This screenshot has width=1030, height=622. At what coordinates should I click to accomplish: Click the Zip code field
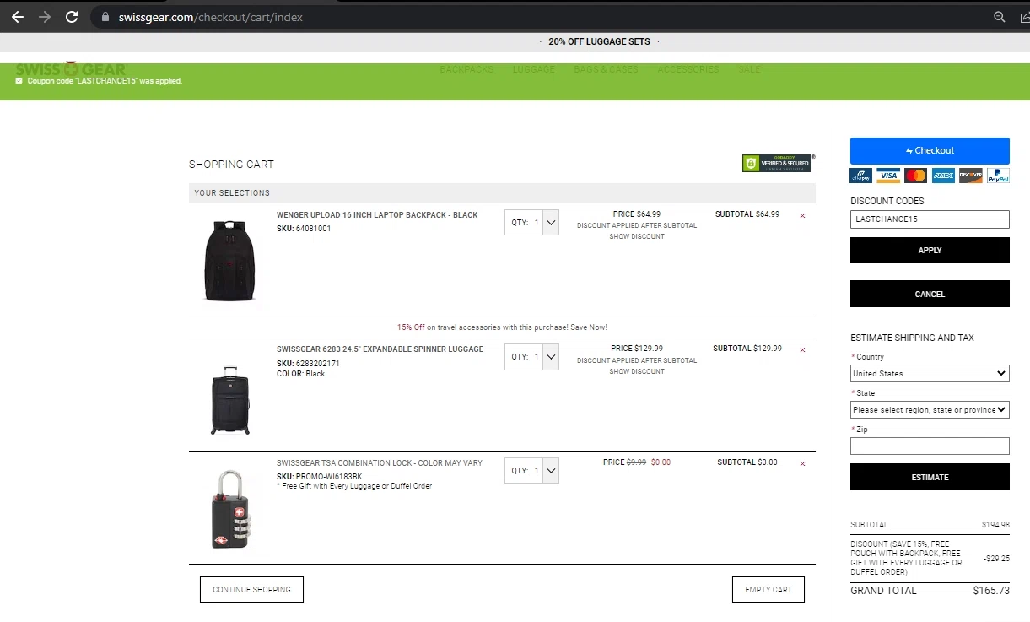[930, 446]
